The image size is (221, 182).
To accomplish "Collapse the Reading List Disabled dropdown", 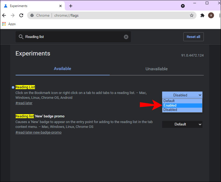I will pyautogui.click(x=182, y=95).
